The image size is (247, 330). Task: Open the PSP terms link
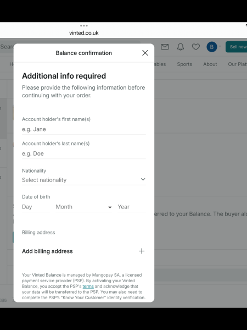pyautogui.click(x=88, y=286)
